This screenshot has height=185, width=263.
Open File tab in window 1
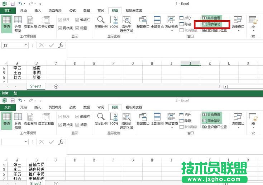tap(8, 10)
